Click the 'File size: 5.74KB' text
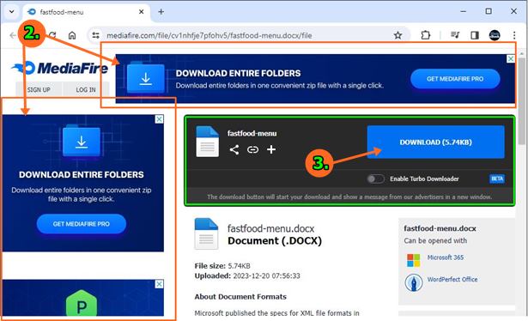 click(x=222, y=266)
